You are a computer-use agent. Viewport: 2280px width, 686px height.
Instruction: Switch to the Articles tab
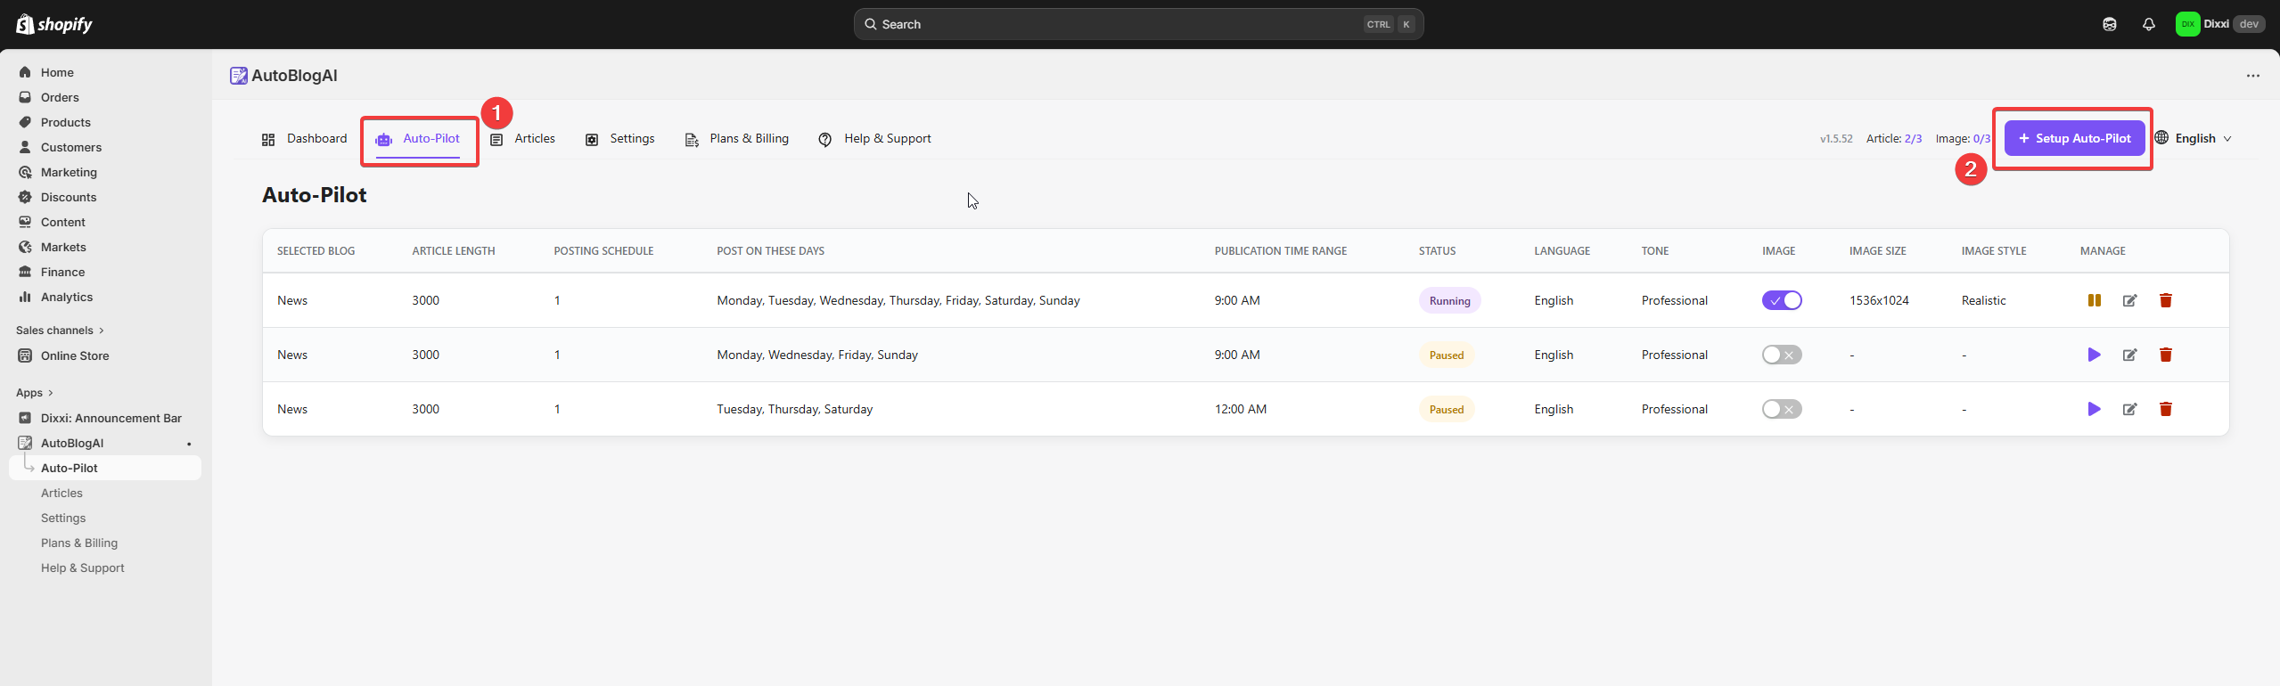(x=522, y=139)
